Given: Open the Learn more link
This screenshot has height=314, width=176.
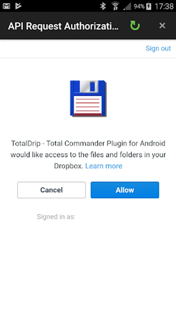Looking at the screenshot, I should [x=104, y=166].
